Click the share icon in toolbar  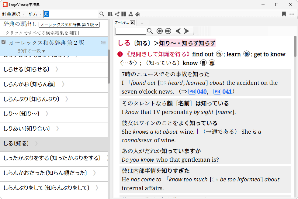pos(117,14)
